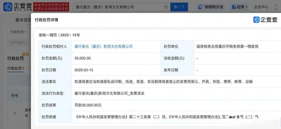Select the case number 渝税一稽罚〔2025〕15号
The width and height of the screenshot is (281, 129).
click(x=59, y=35)
